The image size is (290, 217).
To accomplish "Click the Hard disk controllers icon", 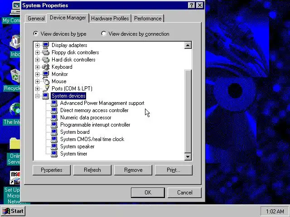I will coord(46,60).
